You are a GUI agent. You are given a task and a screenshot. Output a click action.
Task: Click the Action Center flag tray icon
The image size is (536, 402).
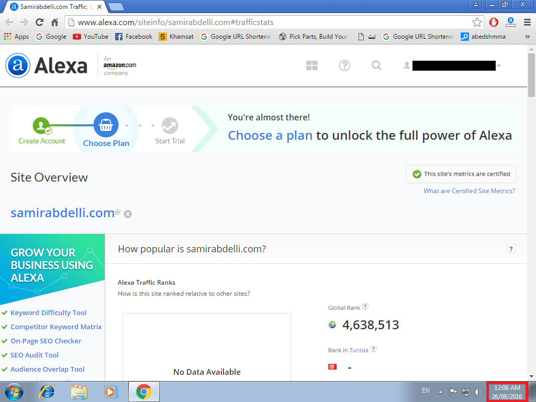coord(453,392)
